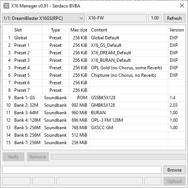Click the Remove button
The width and height of the screenshot is (188, 188).
point(38,157)
